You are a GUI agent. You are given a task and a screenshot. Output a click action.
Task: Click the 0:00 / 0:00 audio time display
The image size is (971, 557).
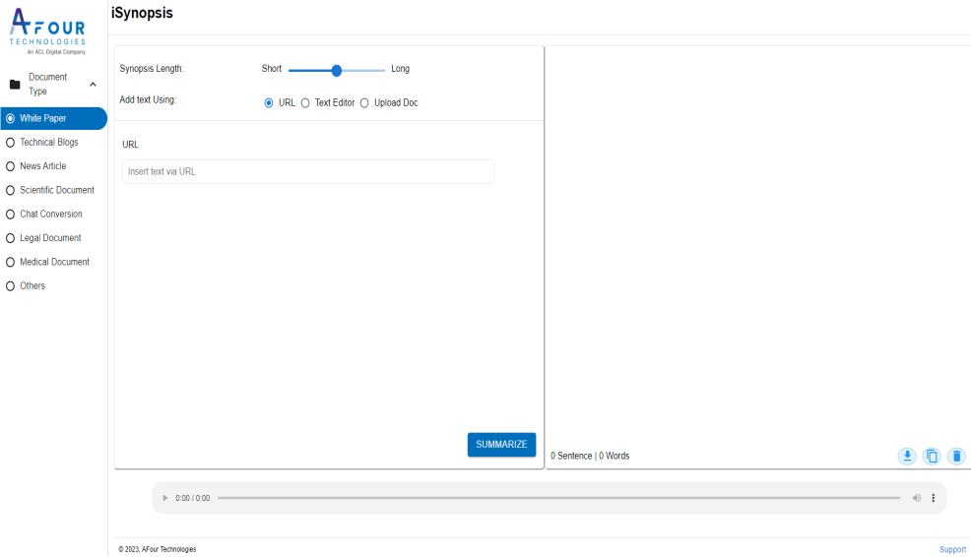(193, 498)
